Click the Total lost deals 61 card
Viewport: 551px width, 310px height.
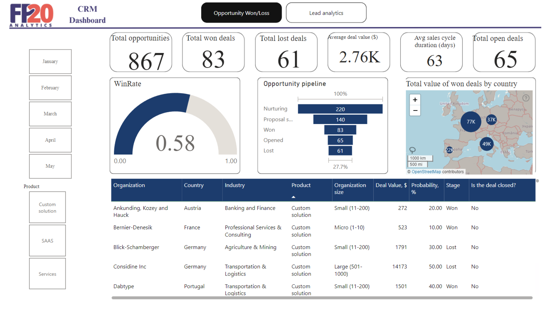tap(286, 52)
